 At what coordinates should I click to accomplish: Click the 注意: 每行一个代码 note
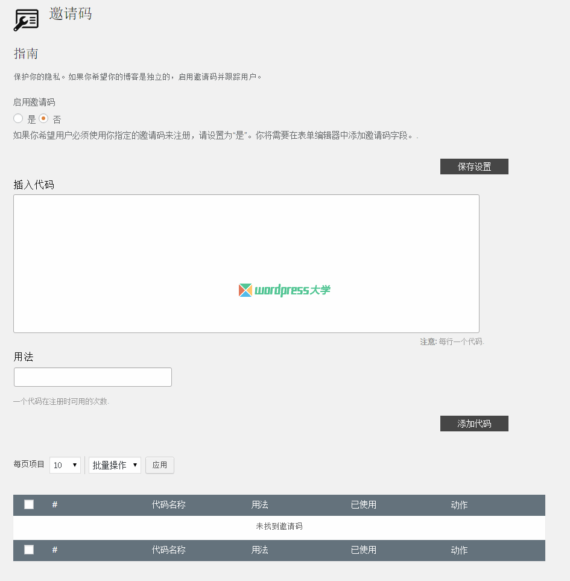452,341
